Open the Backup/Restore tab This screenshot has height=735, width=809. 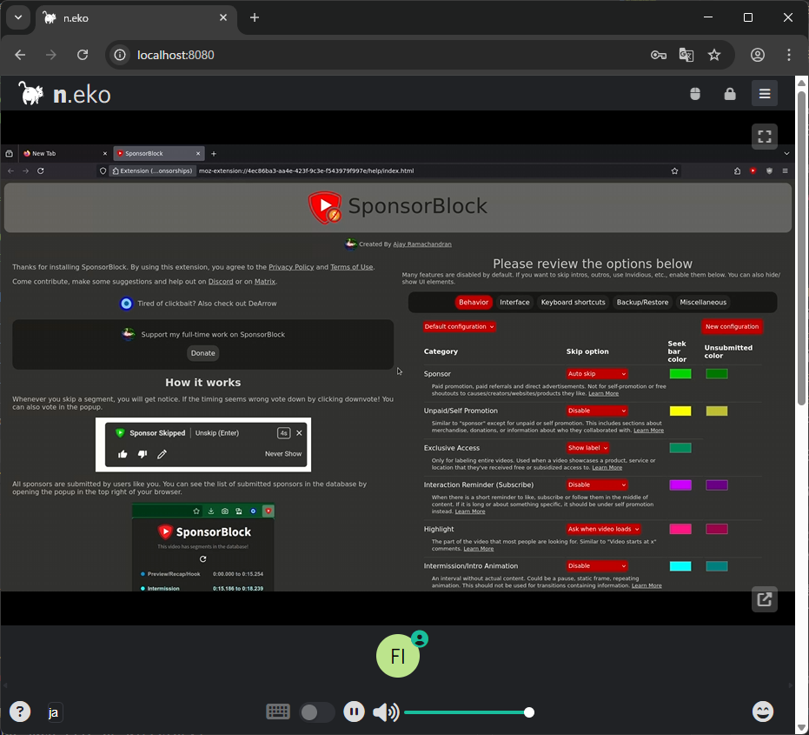pos(642,302)
